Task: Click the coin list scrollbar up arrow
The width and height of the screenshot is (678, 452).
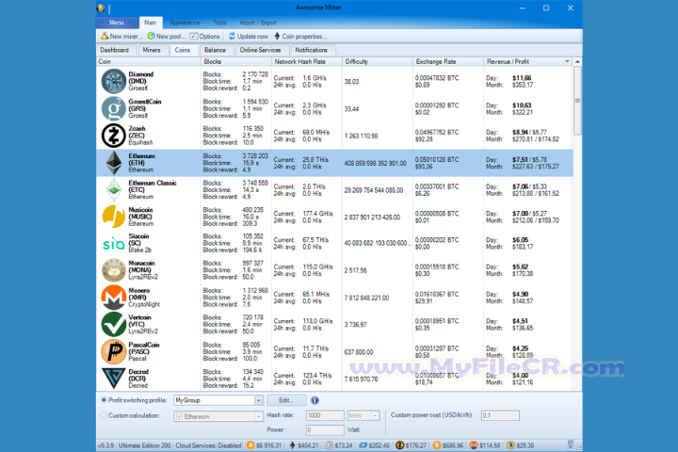Action: pos(577,62)
